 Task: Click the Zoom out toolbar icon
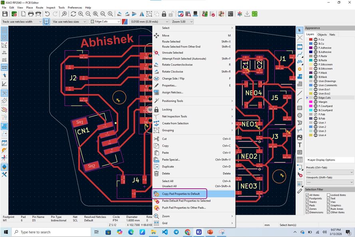coord(88,14)
